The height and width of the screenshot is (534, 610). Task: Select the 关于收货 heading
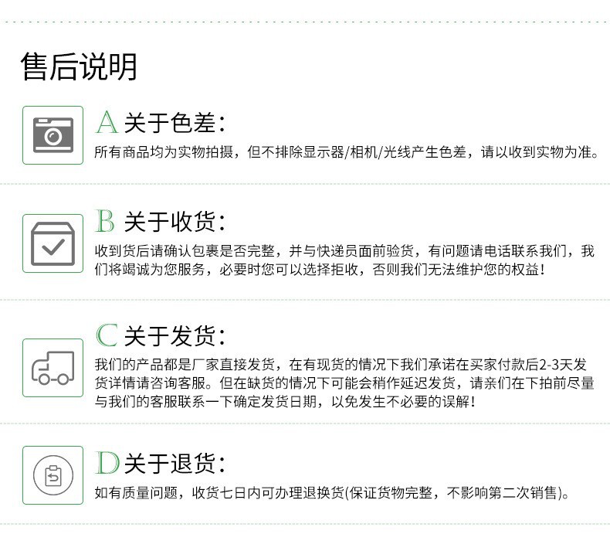[x=175, y=223]
